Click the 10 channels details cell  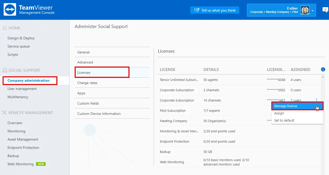click(212, 100)
